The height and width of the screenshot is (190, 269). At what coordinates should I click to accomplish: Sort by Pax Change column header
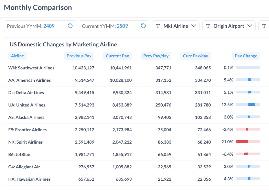[246, 56]
